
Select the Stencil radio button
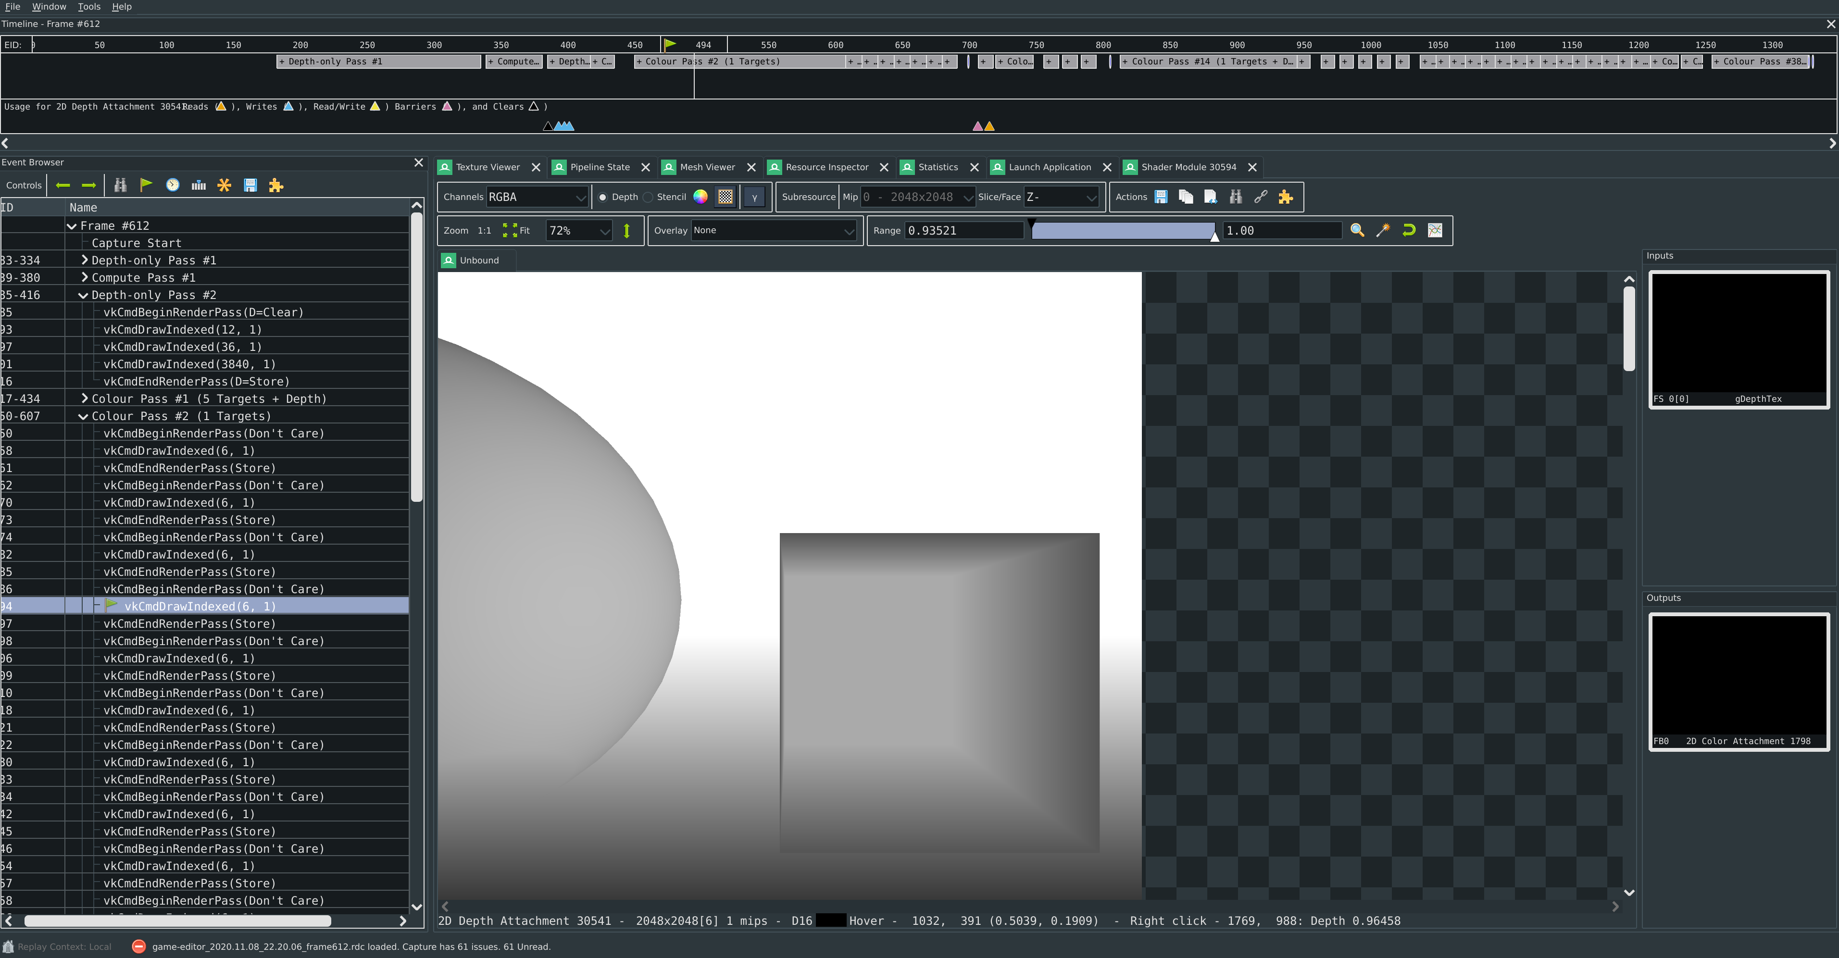click(x=648, y=197)
